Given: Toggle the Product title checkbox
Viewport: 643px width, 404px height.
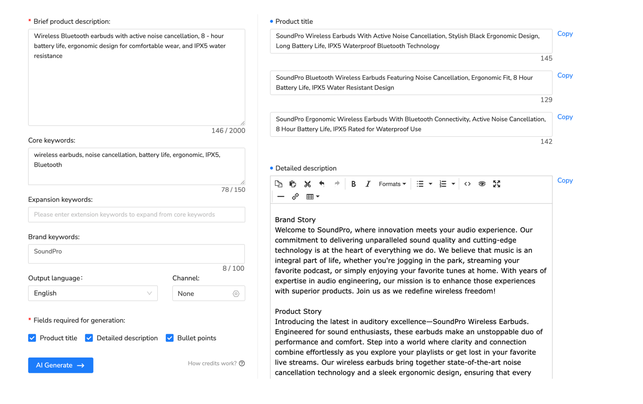Looking at the screenshot, I should [32, 338].
